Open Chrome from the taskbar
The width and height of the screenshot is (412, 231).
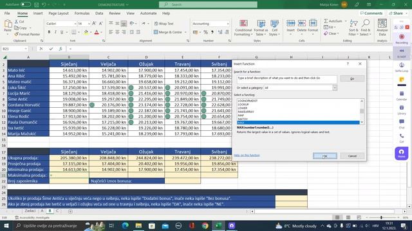tap(205, 225)
